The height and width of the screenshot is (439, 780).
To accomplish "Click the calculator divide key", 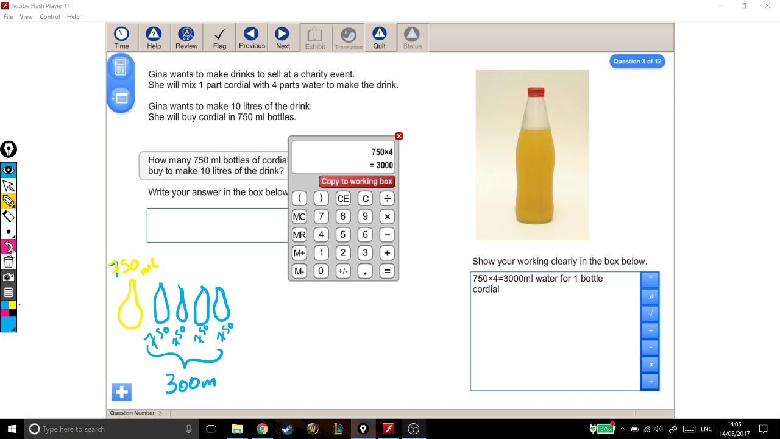I will pos(387,198).
